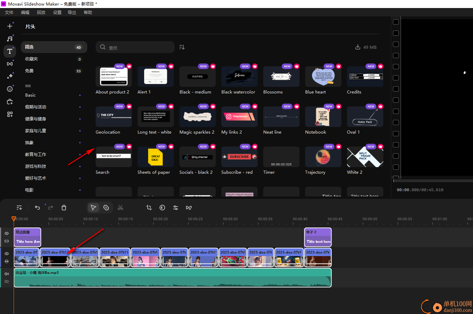Open the 电影 category
Screen dimensions: 473x314
(x=54, y=190)
